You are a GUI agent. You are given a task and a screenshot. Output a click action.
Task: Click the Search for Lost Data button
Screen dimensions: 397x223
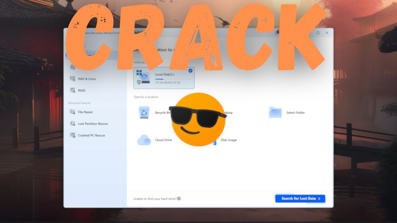pyautogui.click(x=300, y=199)
